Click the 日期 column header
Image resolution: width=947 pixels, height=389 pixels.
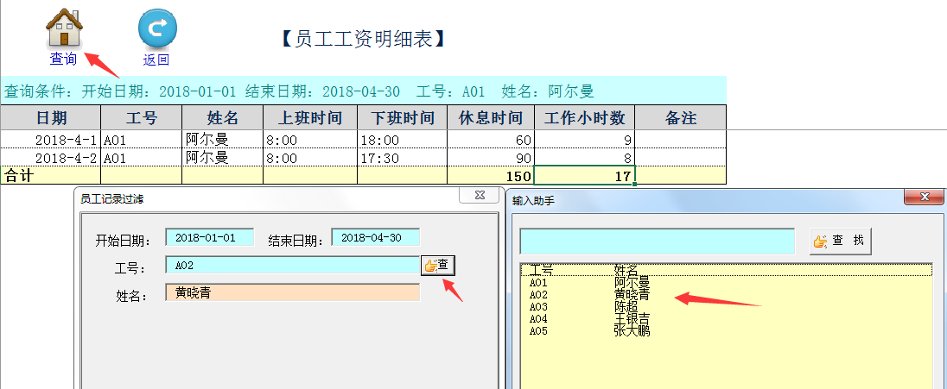point(51,117)
